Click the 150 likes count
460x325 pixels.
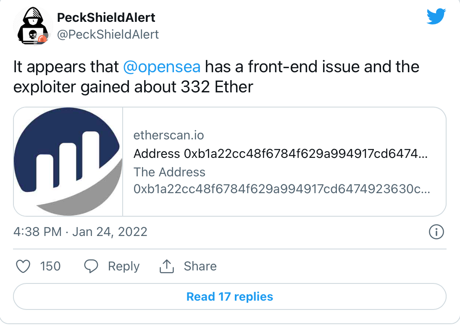50,266
